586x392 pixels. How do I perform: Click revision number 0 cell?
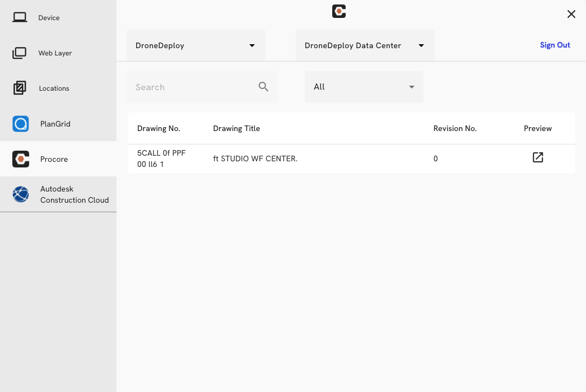coord(435,159)
